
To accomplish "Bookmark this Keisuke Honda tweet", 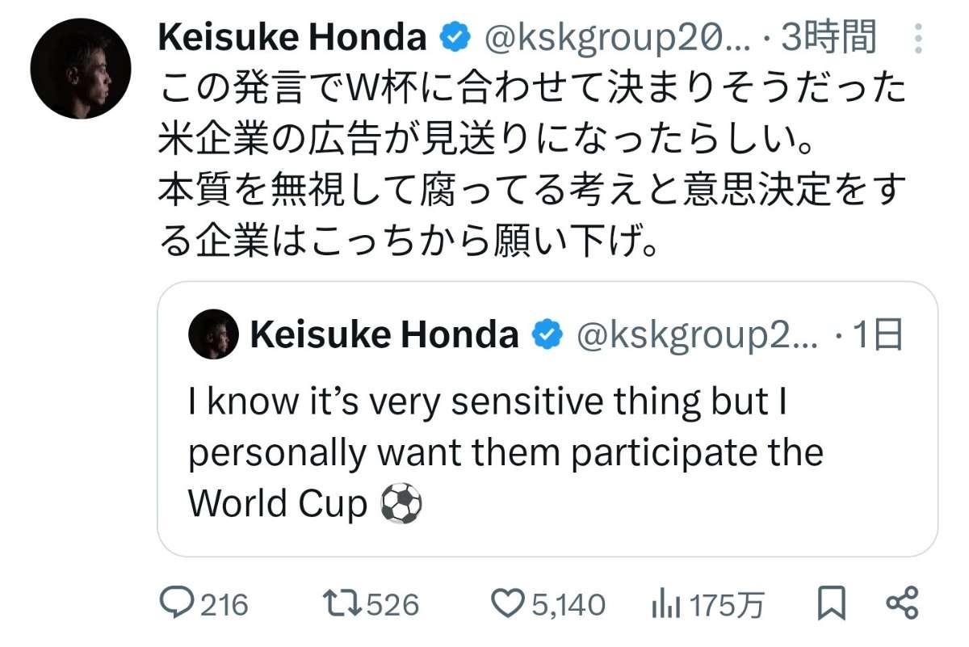I will (832, 603).
